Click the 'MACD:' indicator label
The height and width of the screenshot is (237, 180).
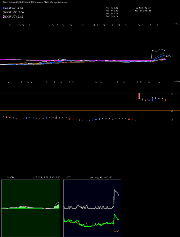pos(11,177)
